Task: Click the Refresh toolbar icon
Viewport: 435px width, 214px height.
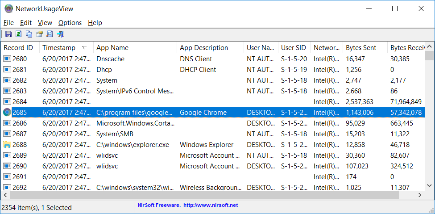Action: [18, 34]
